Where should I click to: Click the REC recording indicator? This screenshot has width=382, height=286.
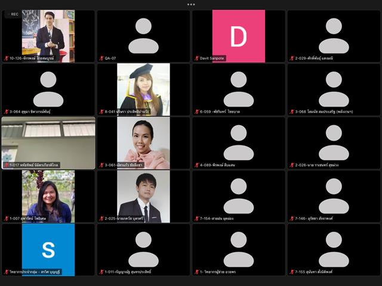click(13, 14)
